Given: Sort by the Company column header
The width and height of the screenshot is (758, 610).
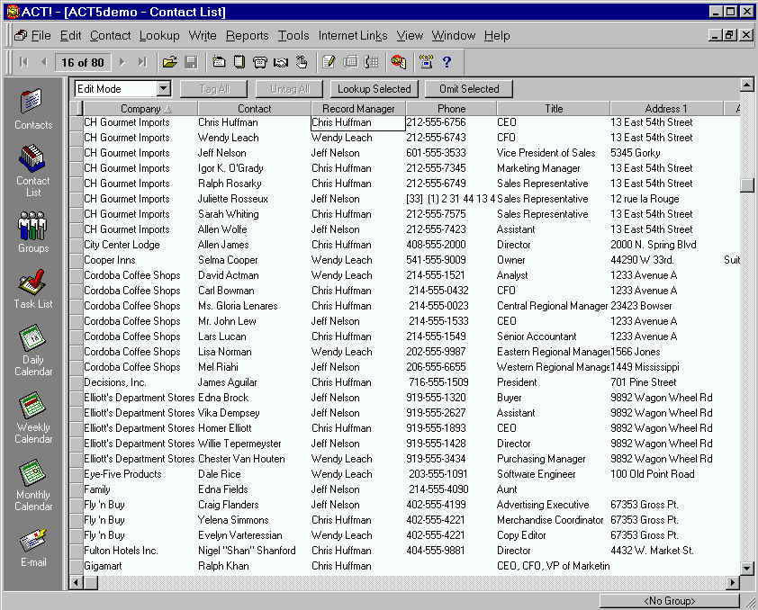Looking at the screenshot, I should tap(140, 109).
